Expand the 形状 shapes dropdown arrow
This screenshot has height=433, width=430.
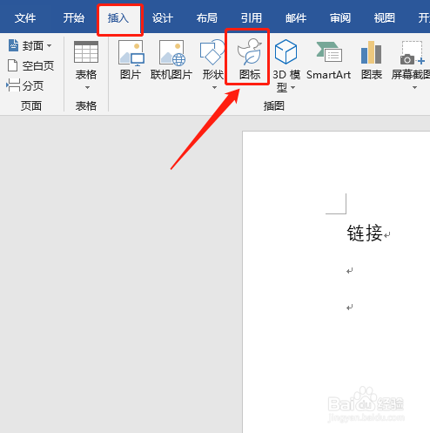214,87
